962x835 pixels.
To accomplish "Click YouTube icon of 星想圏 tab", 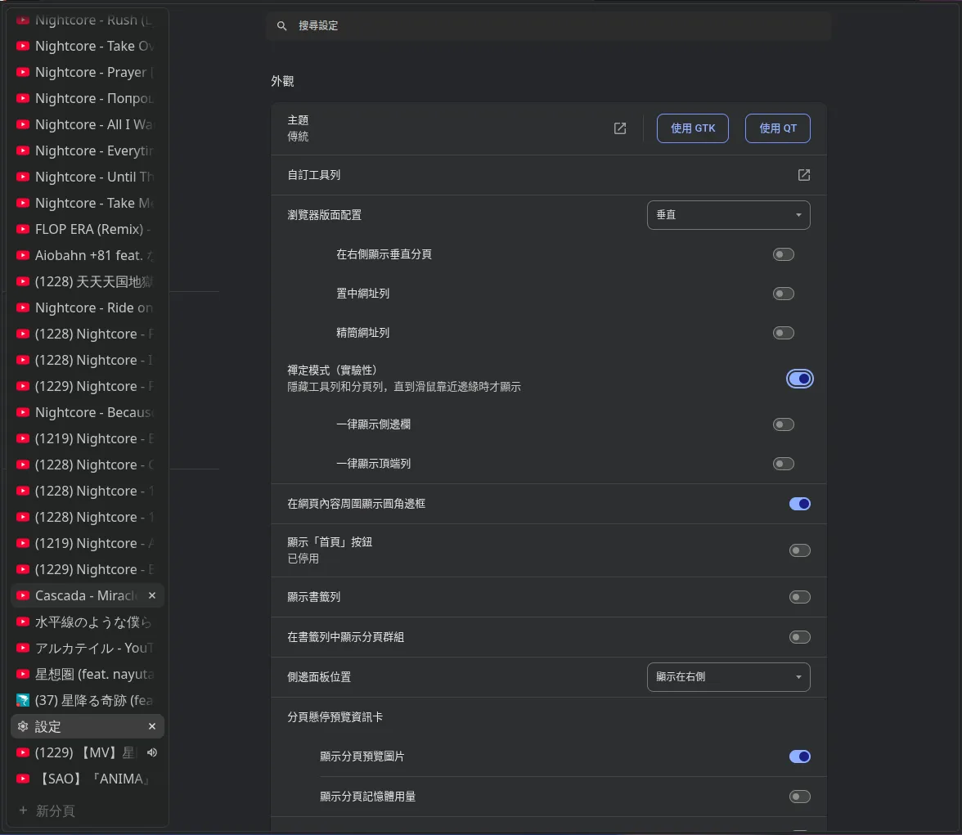I will (x=23, y=674).
